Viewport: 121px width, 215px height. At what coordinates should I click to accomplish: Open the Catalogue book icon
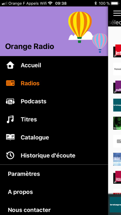[10, 137]
